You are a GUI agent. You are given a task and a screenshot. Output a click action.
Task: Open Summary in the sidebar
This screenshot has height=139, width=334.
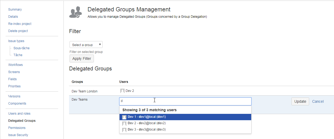15,10
